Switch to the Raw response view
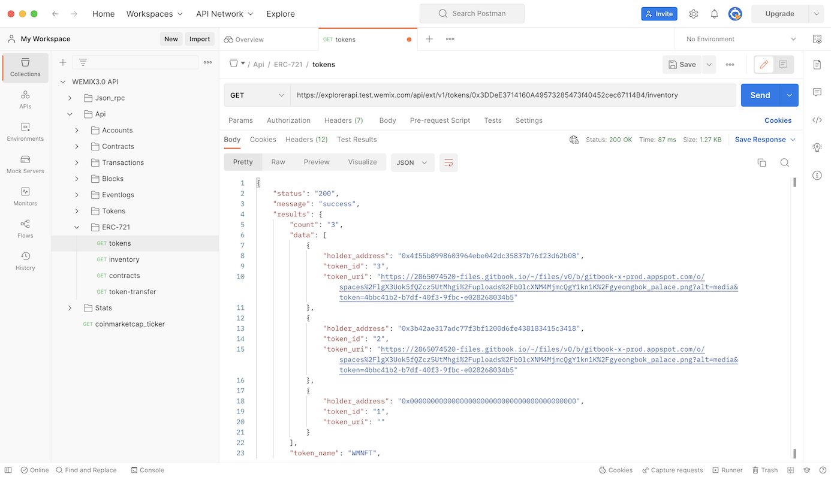This screenshot has height=477, width=831. point(278,162)
